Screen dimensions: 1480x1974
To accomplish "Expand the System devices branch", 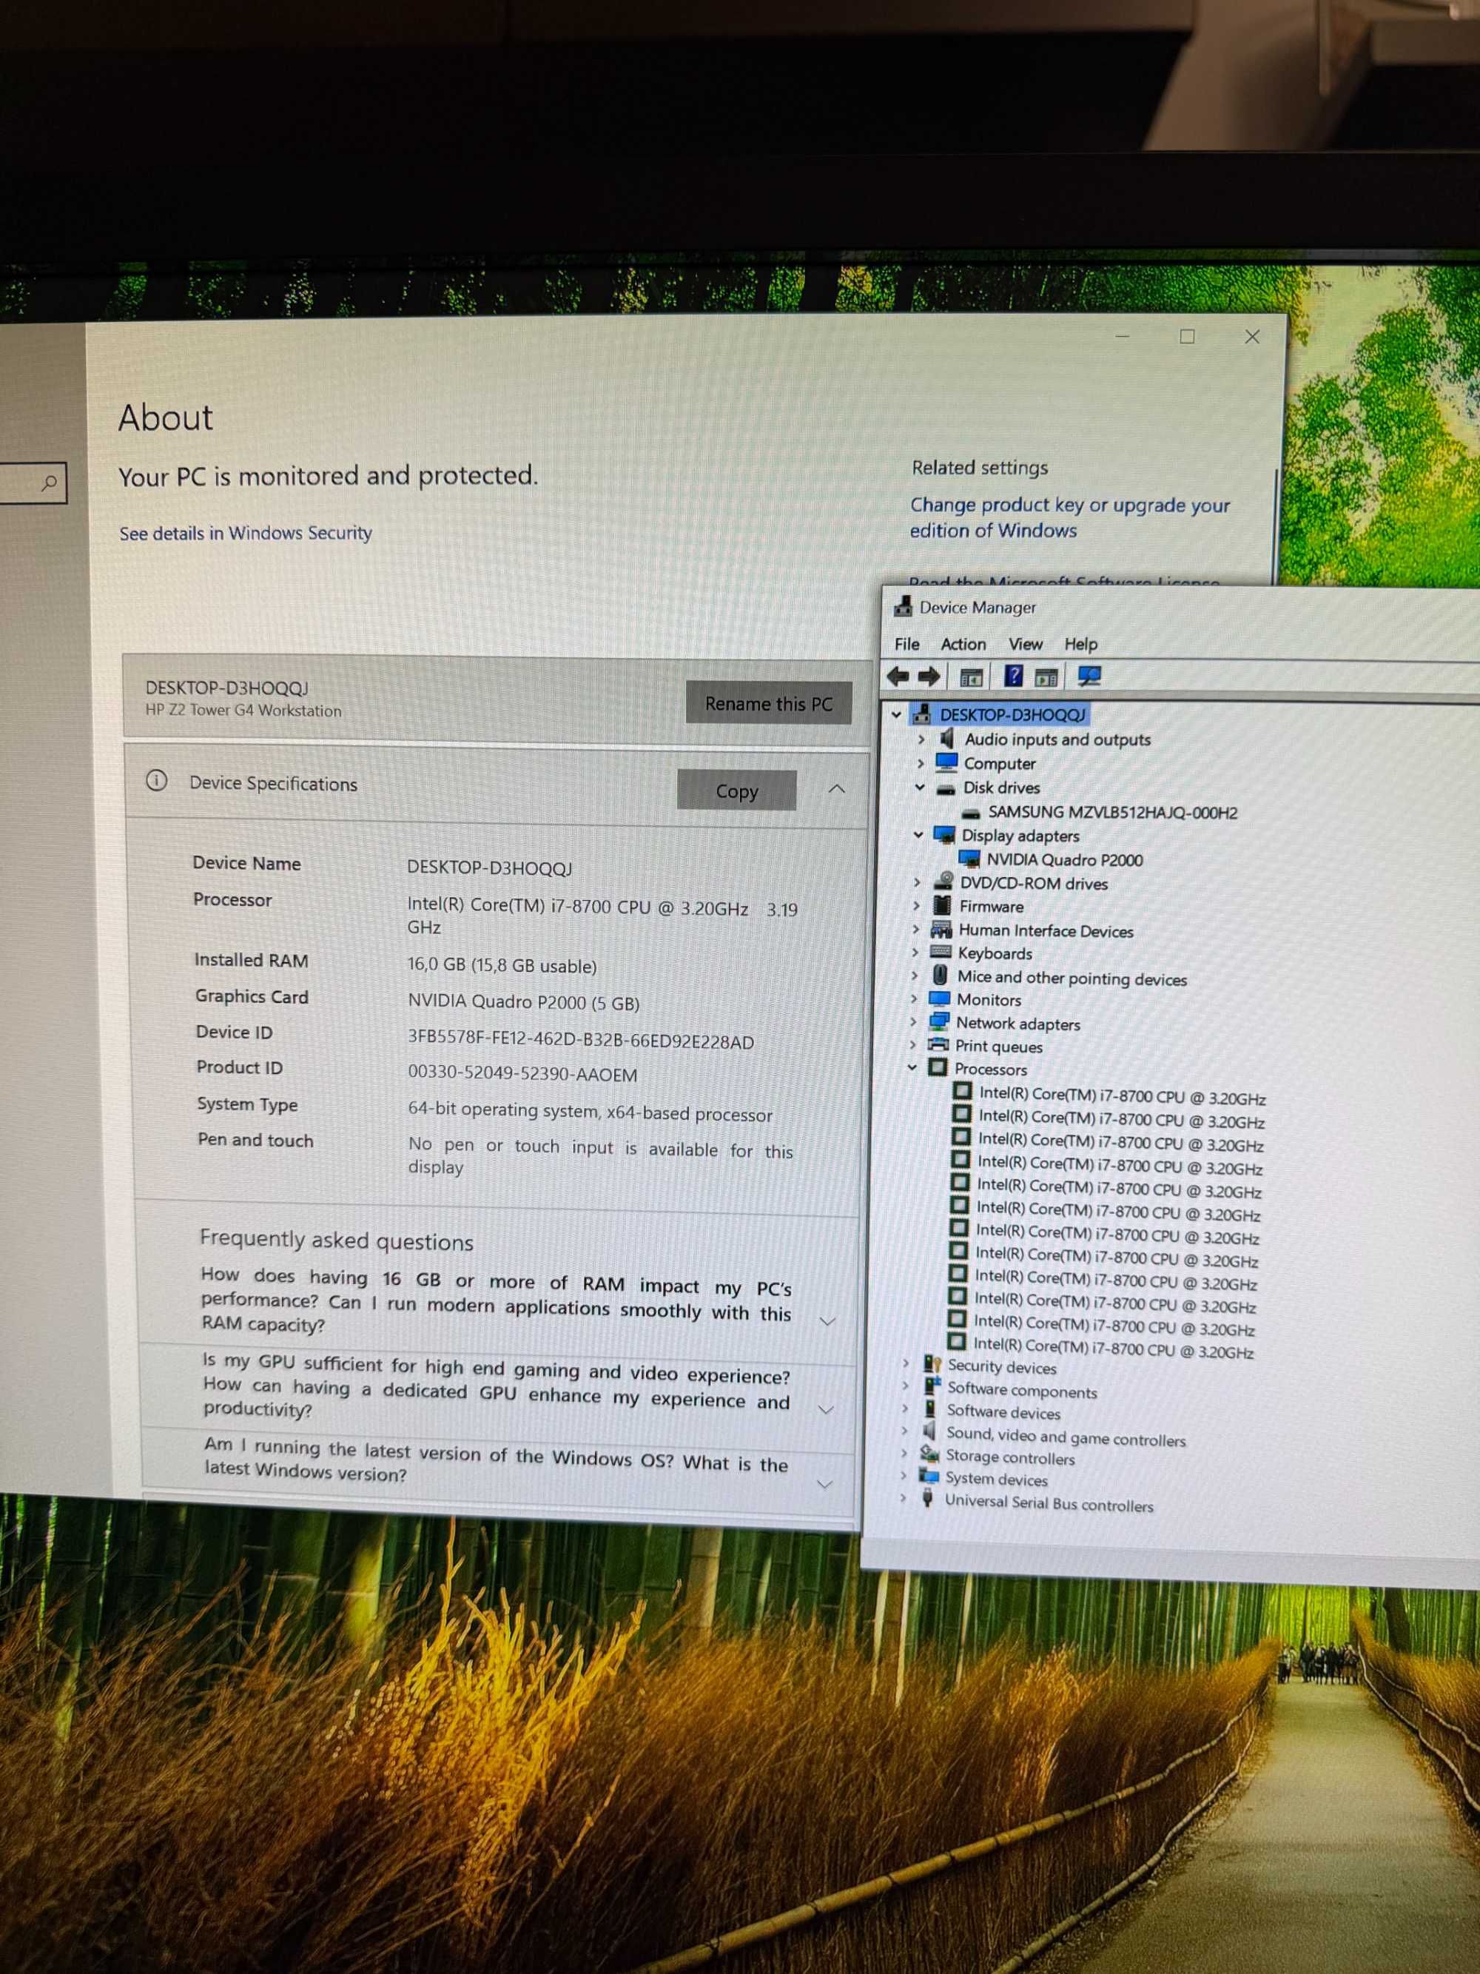I will tap(904, 1476).
